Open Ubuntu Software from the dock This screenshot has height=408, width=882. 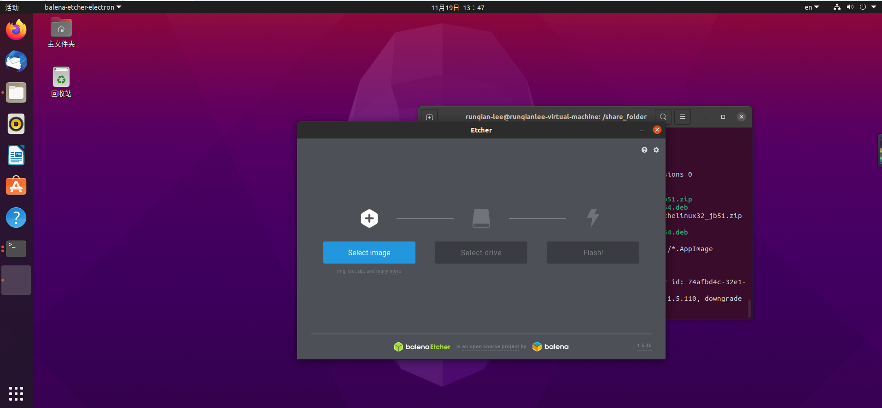point(16,186)
